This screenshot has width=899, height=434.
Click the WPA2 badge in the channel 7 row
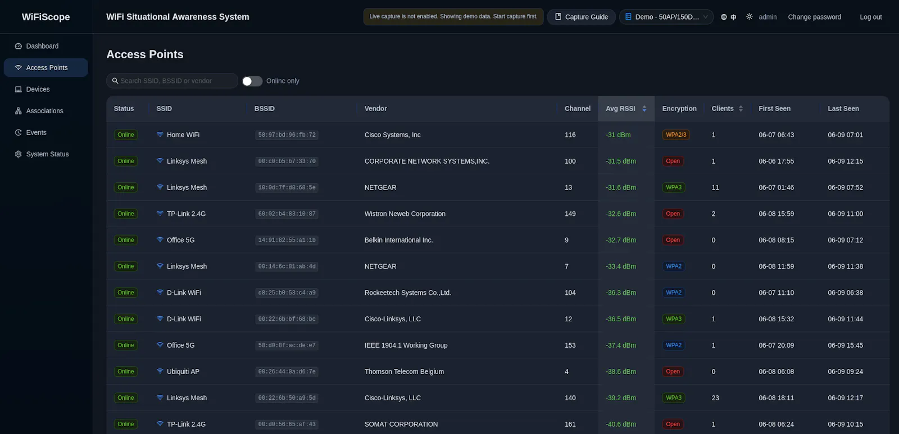[x=674, y=267]
